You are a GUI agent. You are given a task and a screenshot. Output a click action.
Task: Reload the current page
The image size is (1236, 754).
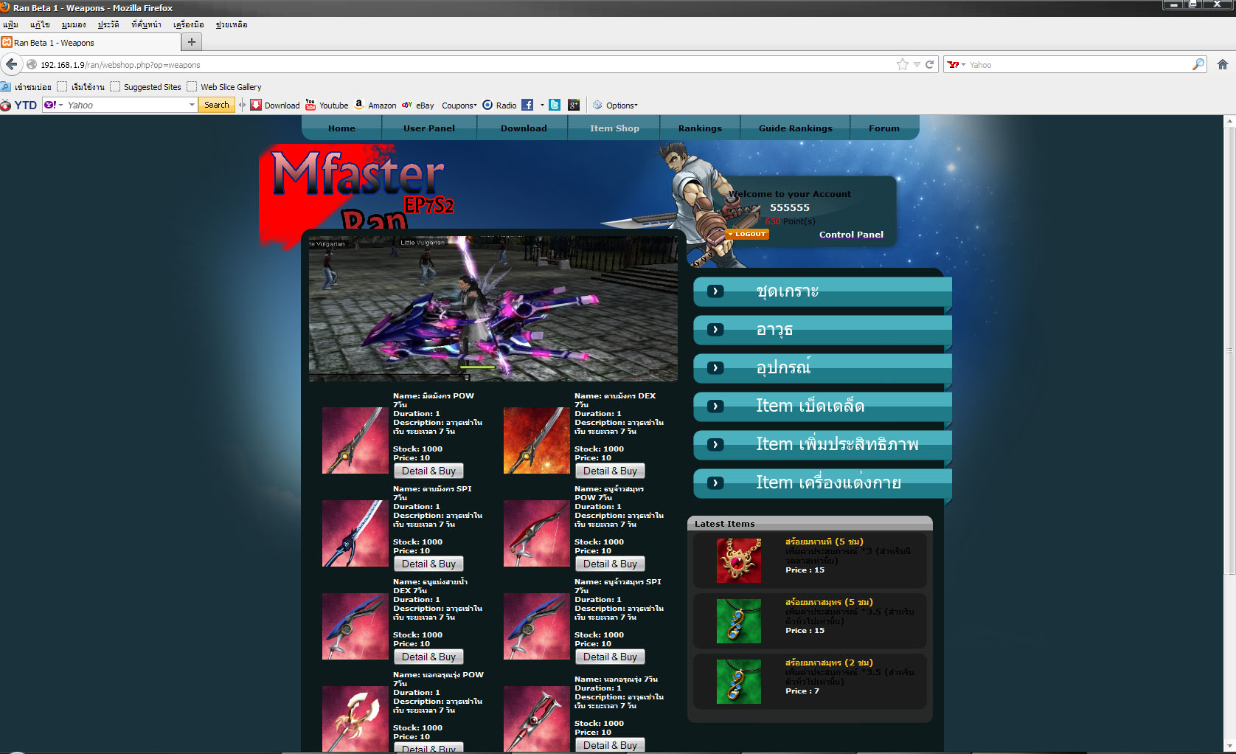929,64
